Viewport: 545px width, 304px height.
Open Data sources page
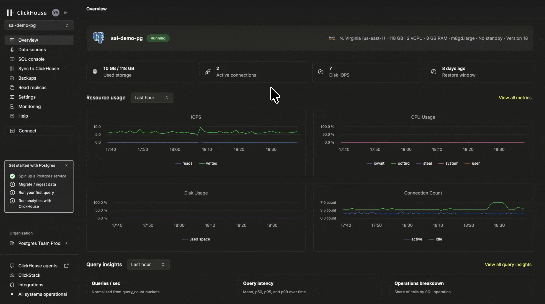coord(39,50)
